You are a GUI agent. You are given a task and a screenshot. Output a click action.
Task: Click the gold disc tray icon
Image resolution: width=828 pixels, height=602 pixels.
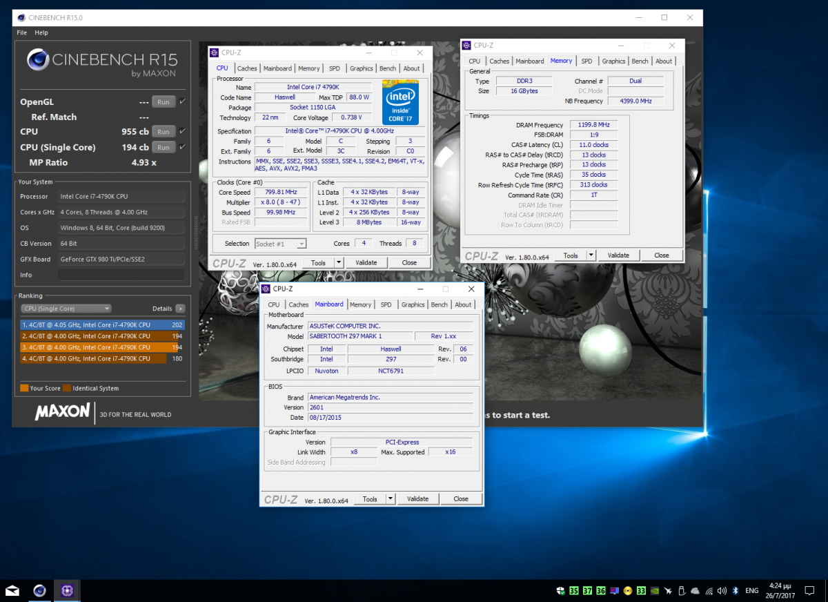[x=628, y=591]
